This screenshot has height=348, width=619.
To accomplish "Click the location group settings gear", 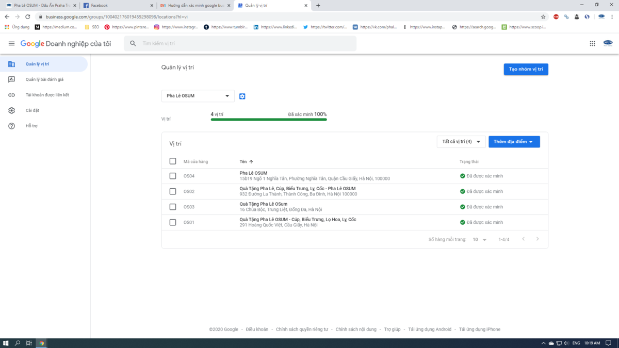I will click(x=242, y=96).
